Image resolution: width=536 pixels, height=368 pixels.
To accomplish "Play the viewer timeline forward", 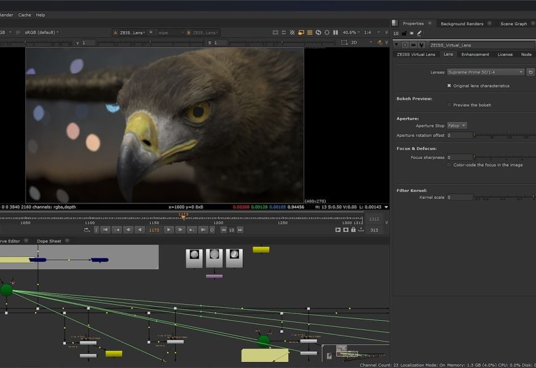I will point(169,230).
